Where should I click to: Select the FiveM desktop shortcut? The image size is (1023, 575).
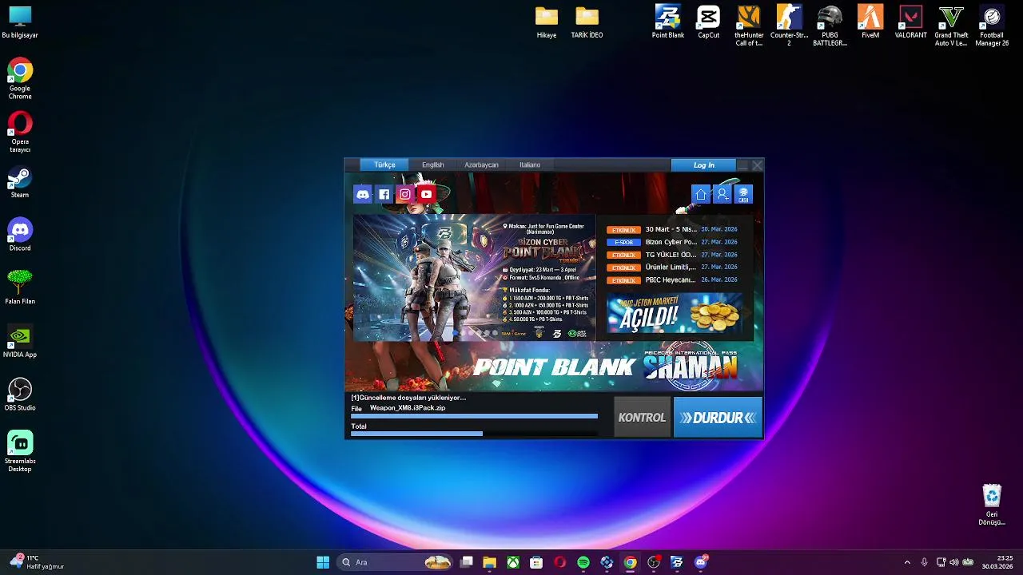[x=870, y=22]
